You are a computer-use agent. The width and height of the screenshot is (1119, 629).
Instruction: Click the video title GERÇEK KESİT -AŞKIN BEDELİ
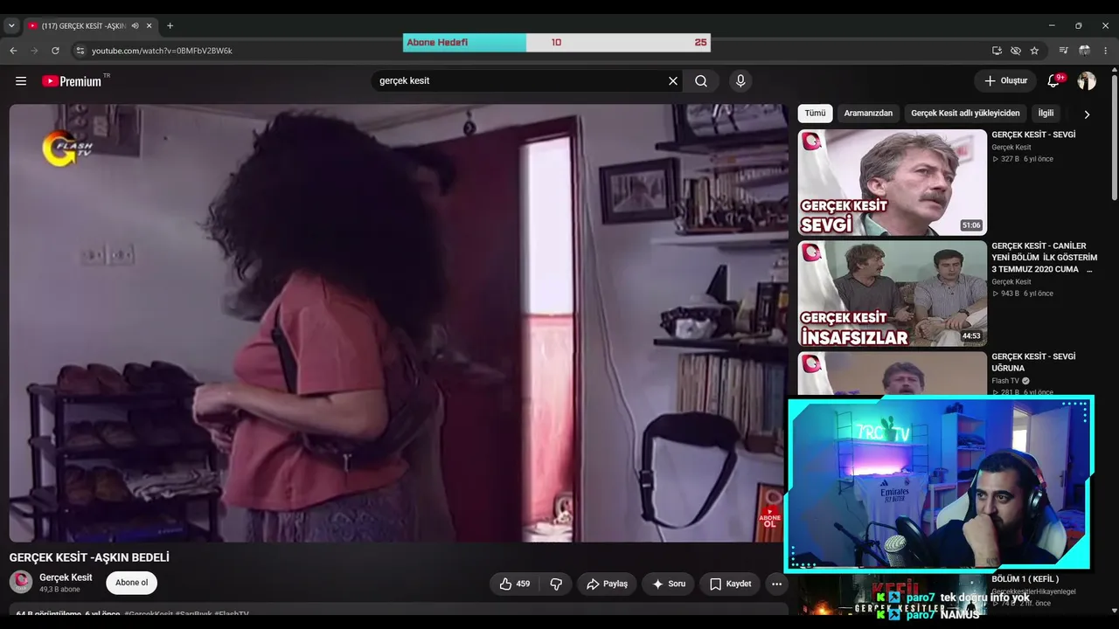click(89, 557)
